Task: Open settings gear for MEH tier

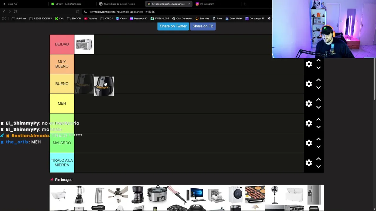Action: (x=309, y=103)
